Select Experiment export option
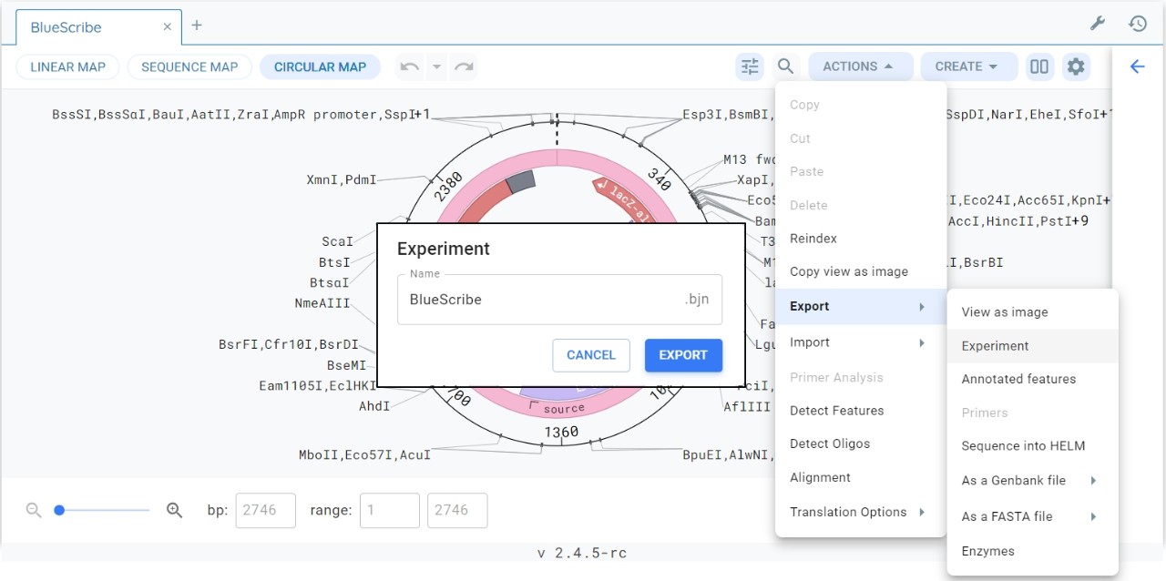 (x=1032, y=346)
